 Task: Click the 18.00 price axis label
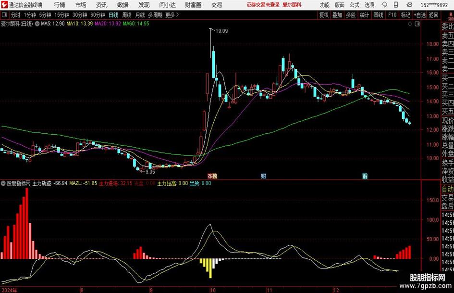(x=432, y=44)
